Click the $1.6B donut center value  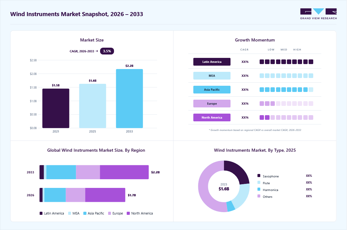224,189
